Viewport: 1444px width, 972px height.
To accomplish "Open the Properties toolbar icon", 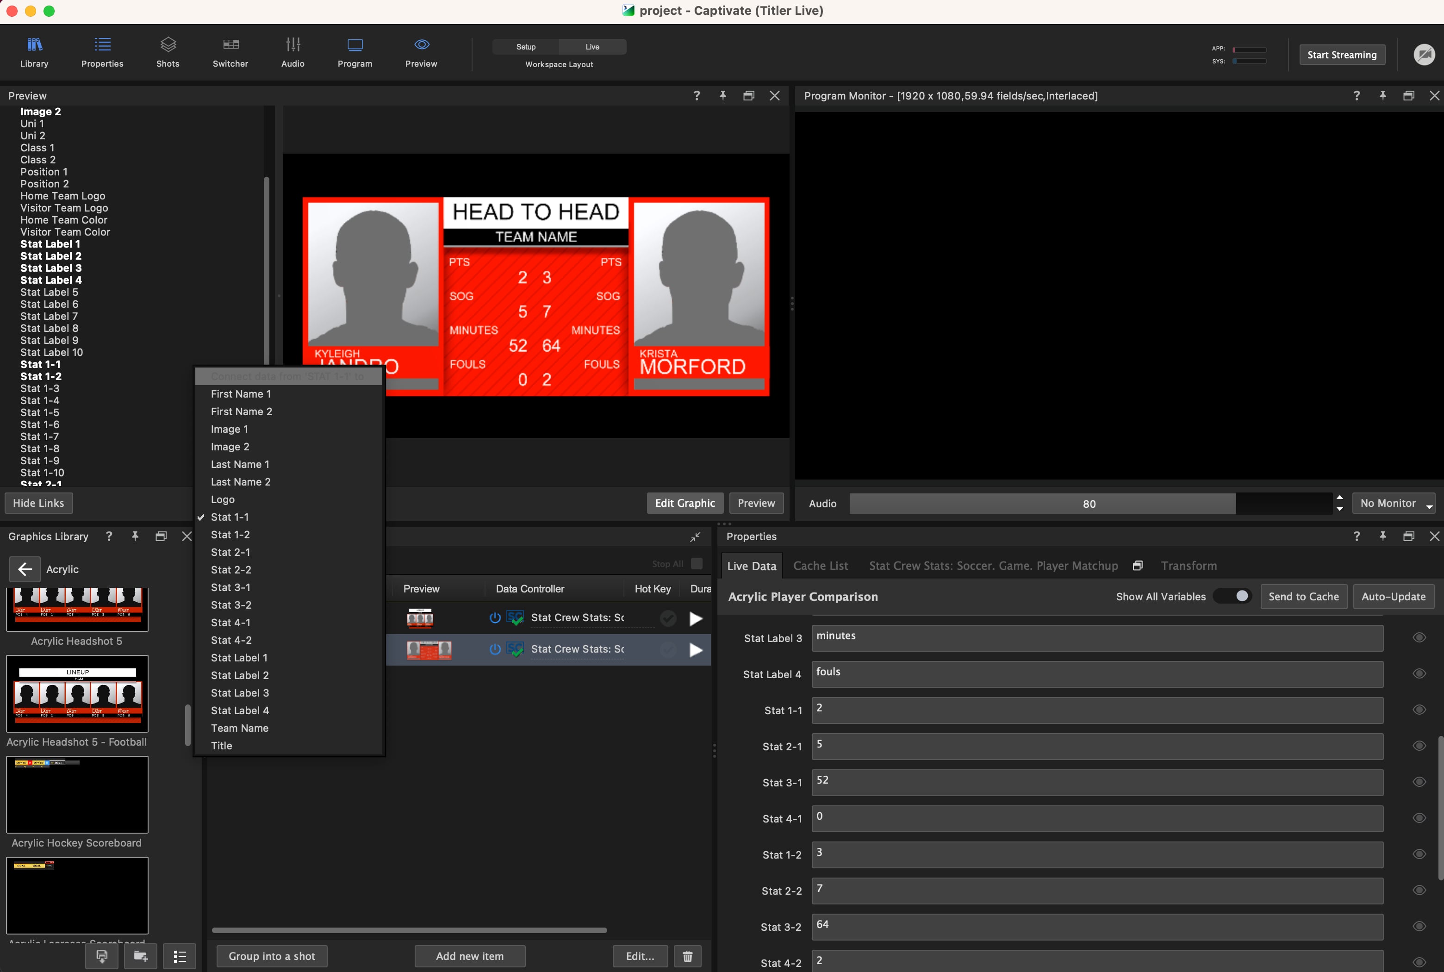I will (102, 52).
